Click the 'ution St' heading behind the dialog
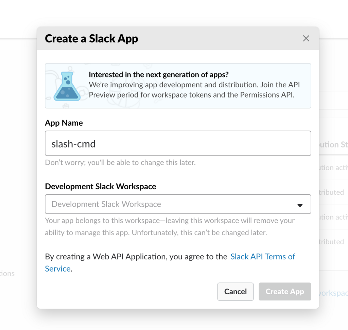The height and width of the screenshot is (330, 348). [x=334, y=144]
